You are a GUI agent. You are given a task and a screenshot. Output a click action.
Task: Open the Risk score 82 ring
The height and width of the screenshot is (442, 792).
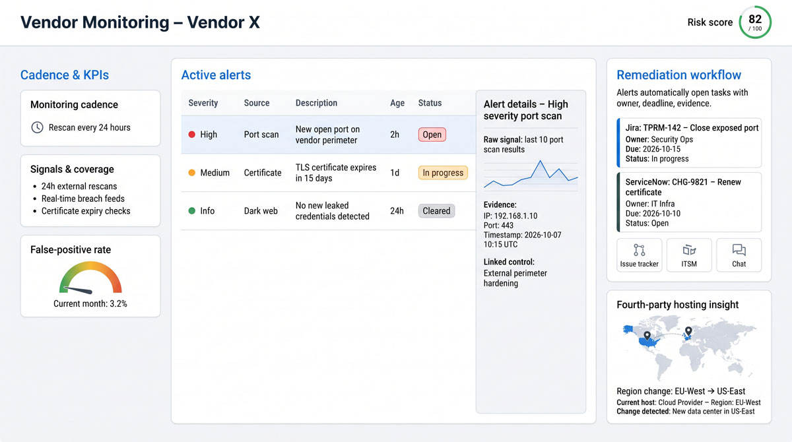[755, 22]
